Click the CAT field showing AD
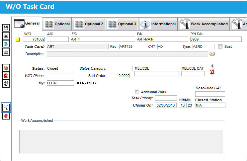 [x=168, y=46]
